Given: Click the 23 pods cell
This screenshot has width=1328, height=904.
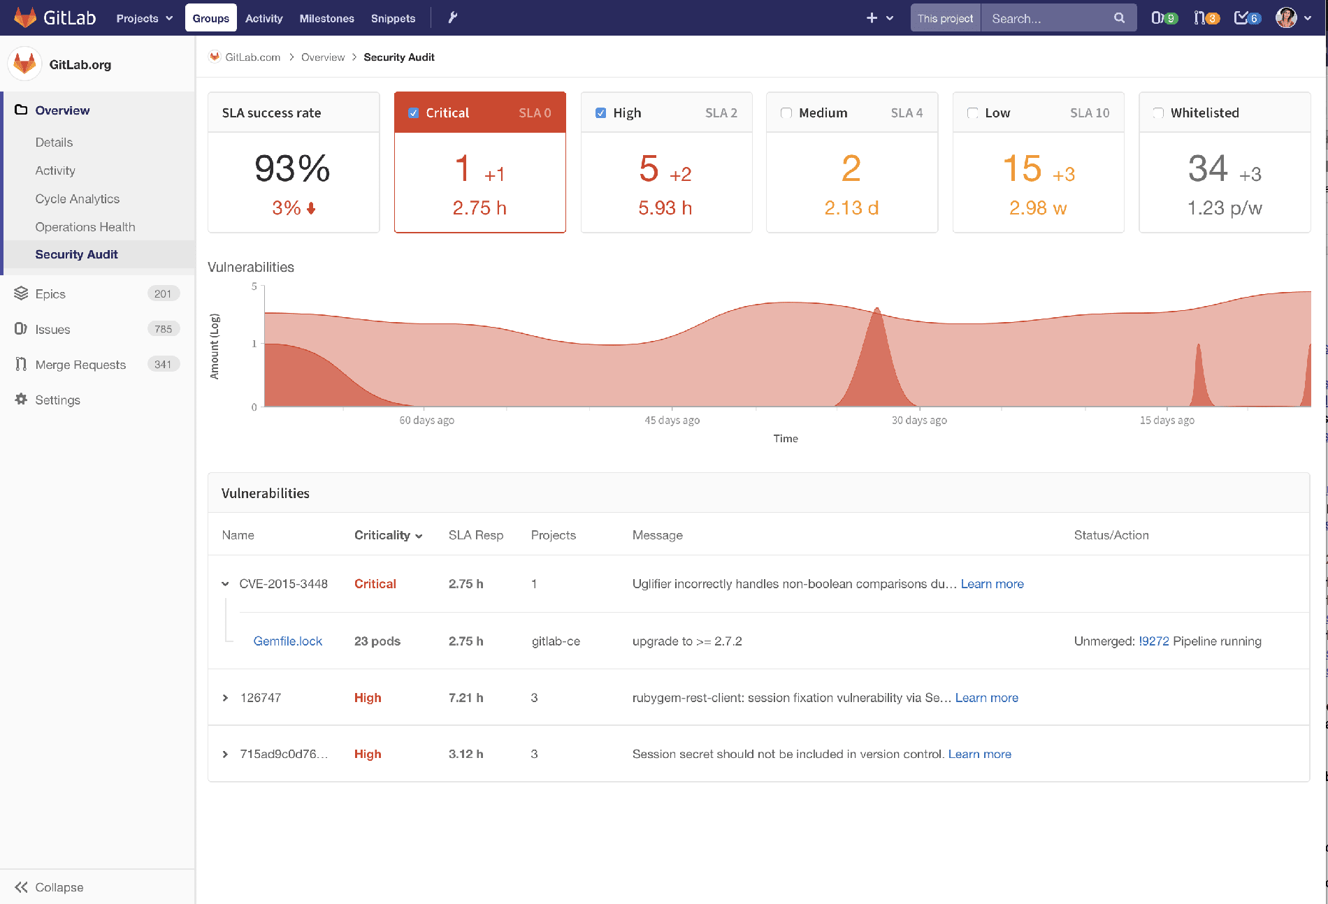Looking at the screenshot, I should (x=377, y=641).
